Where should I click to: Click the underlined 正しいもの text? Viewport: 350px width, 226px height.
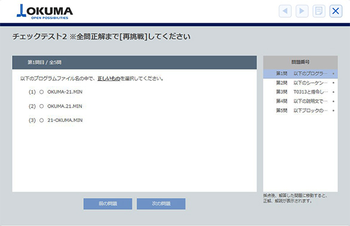(109, 78)
